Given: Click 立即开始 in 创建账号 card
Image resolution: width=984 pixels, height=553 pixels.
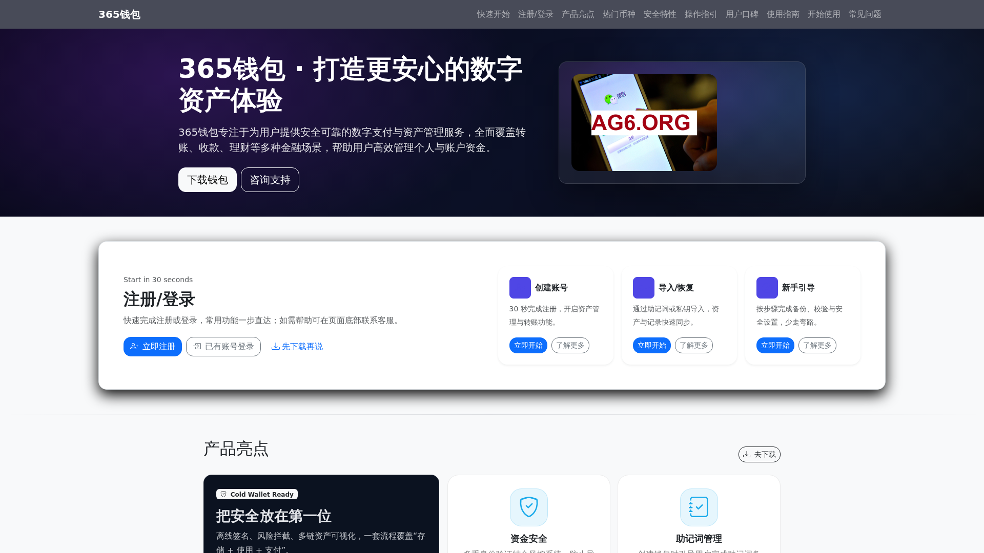Looking at the screenshot, I should [528, 346].
